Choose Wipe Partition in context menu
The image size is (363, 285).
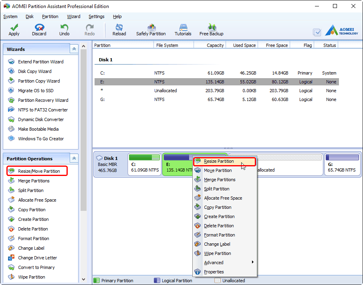[x=225, y=253]
